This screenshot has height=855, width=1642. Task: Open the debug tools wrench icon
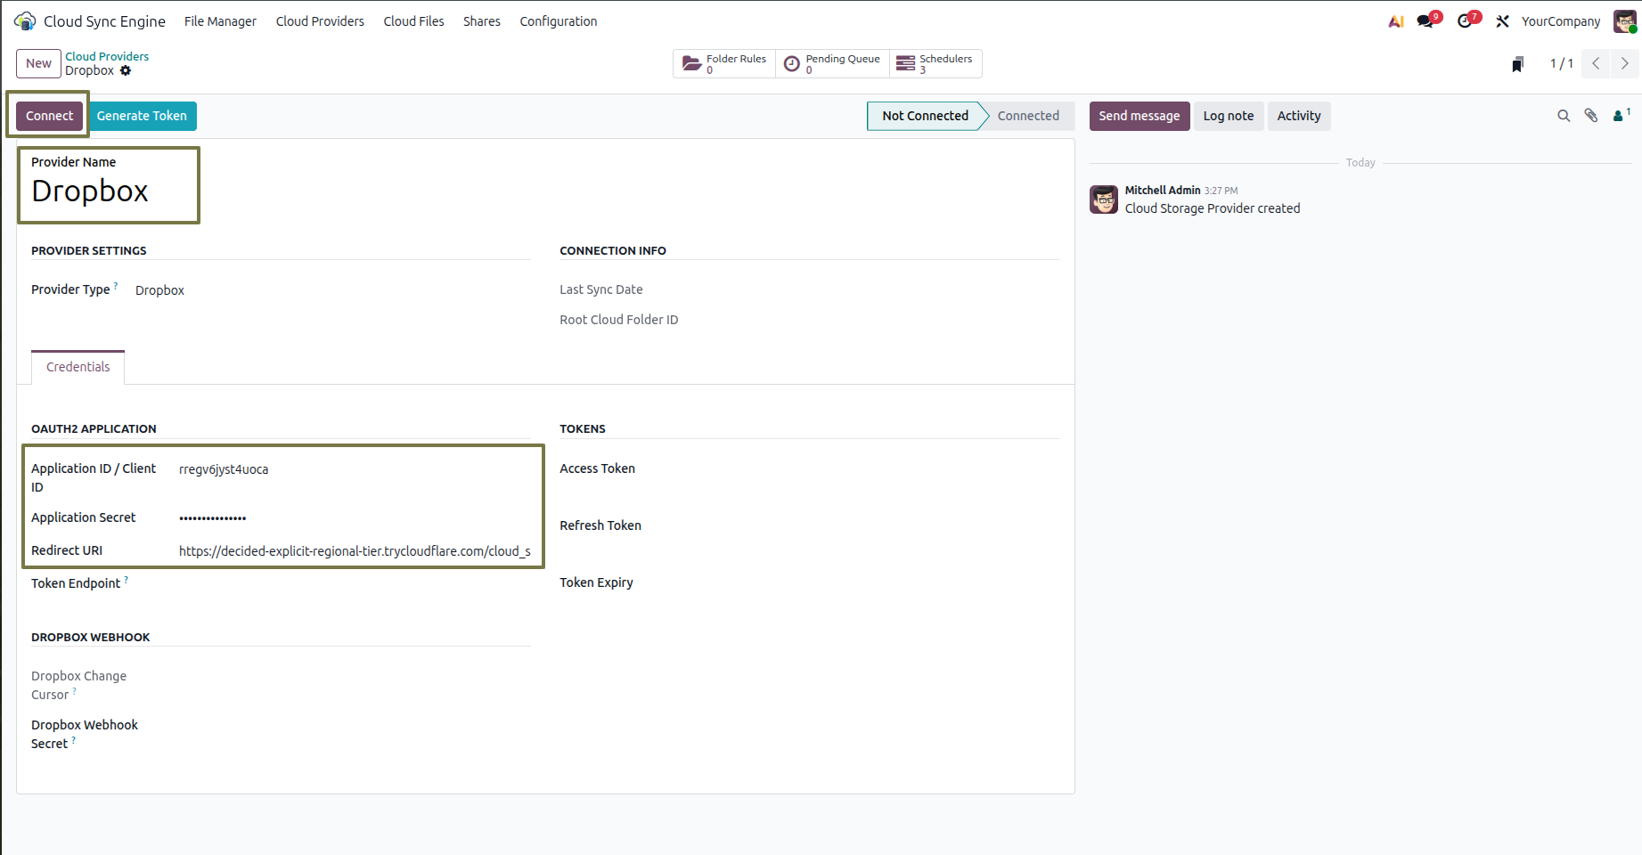pos(1502,21)
